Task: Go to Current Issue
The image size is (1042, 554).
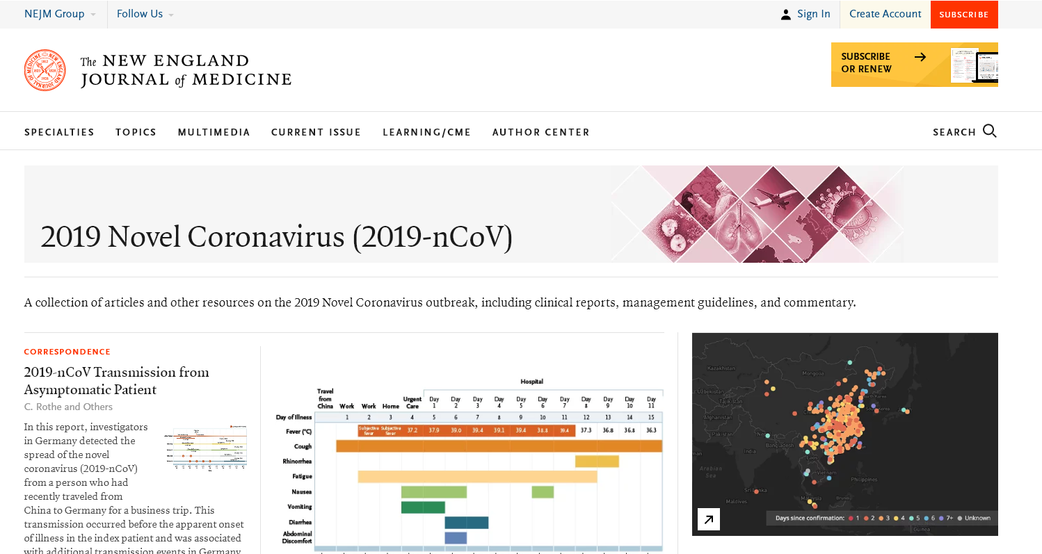Action: [316, 132]
